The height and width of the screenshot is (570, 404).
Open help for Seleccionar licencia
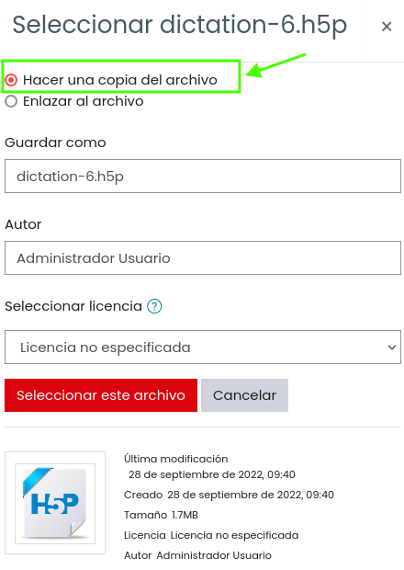pos(154,306)
